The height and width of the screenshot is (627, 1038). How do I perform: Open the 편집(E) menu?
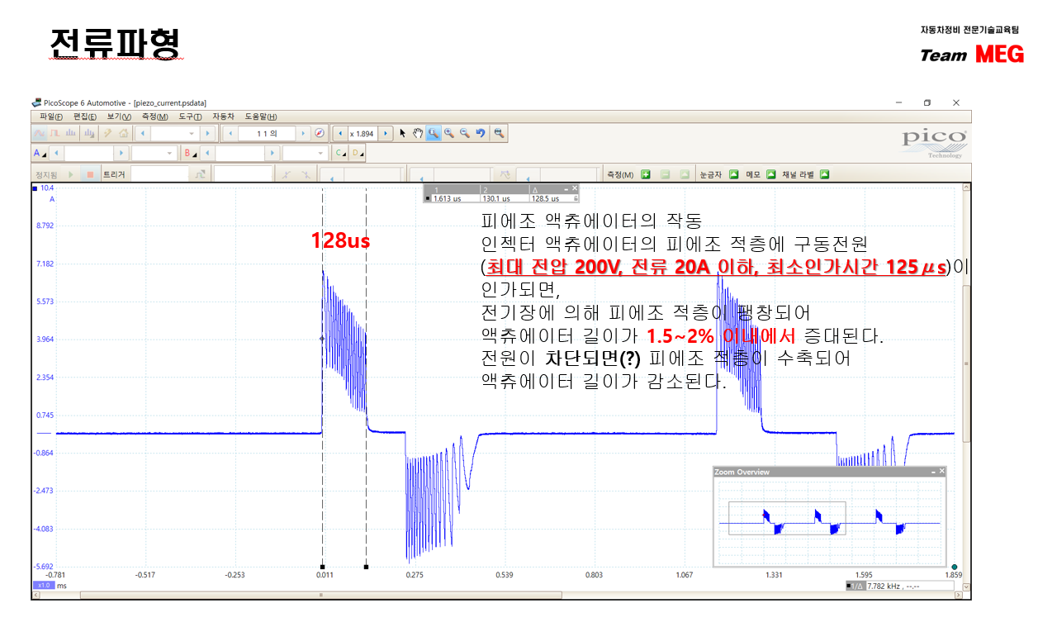pos(85,116)
